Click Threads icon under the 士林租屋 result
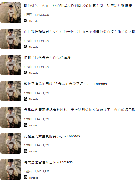Viewport: 136px width, 182px height. tap(26, 21)
